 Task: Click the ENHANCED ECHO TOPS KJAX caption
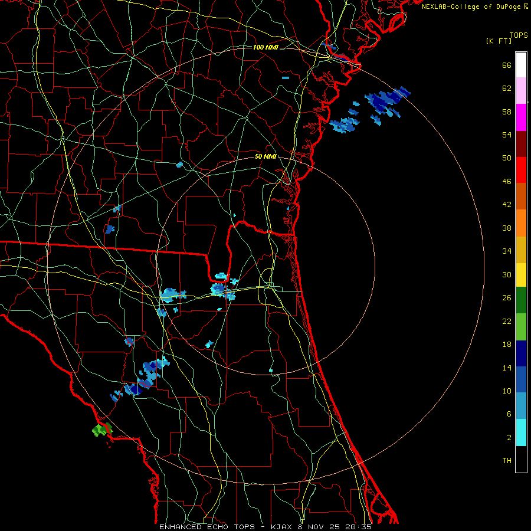(265, 527)
